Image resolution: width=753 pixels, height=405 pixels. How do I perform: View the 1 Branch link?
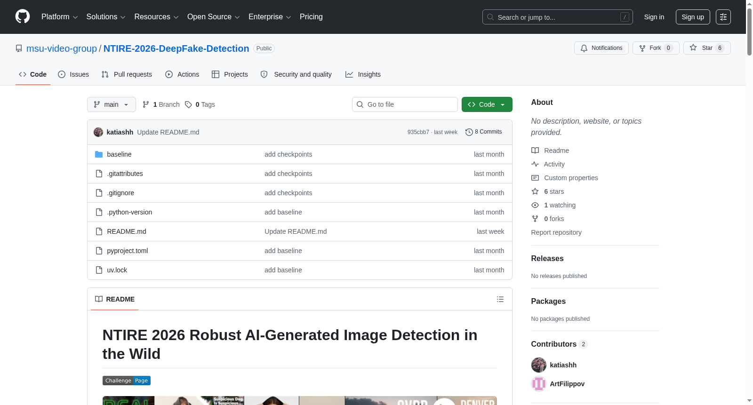[161, 104]
